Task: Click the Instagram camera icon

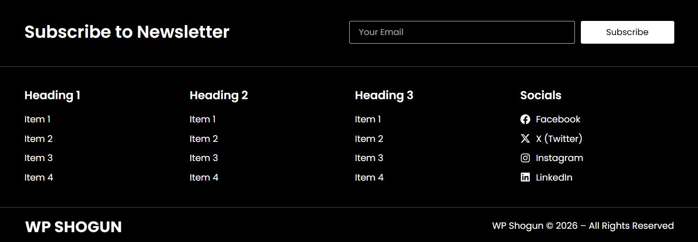Action: [x=525, y=158]
